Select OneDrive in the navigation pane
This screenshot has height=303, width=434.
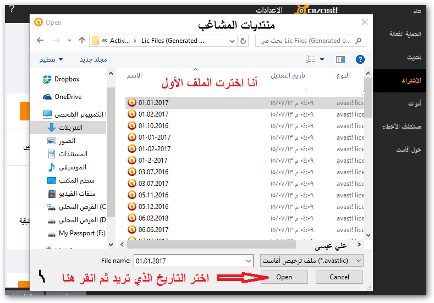point(68,97)
